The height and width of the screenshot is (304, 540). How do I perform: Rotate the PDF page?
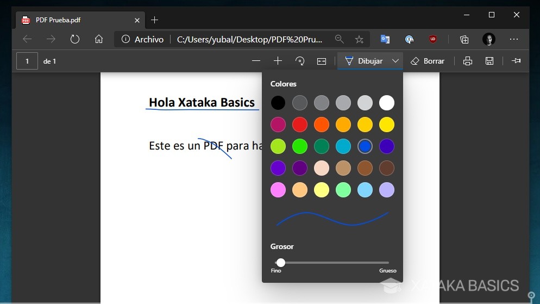tap(300, 61)
